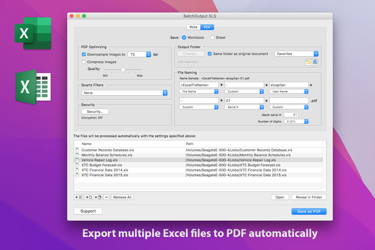
Task: Enable Downsample images to checkbox
Action: (84, 54)
